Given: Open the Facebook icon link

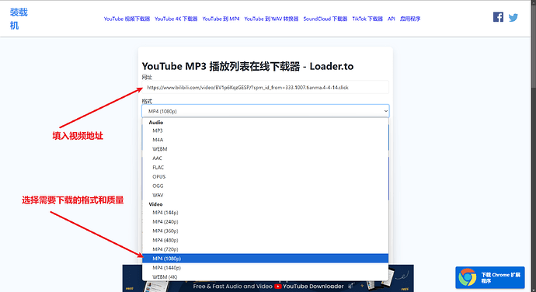Looking at the screenshot, I should pos(498,17).
